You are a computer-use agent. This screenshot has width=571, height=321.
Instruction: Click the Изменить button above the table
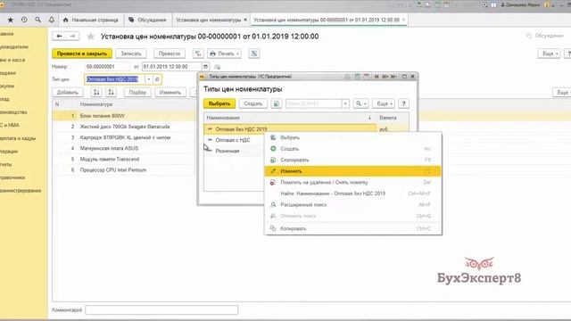(x=170, y=93)
